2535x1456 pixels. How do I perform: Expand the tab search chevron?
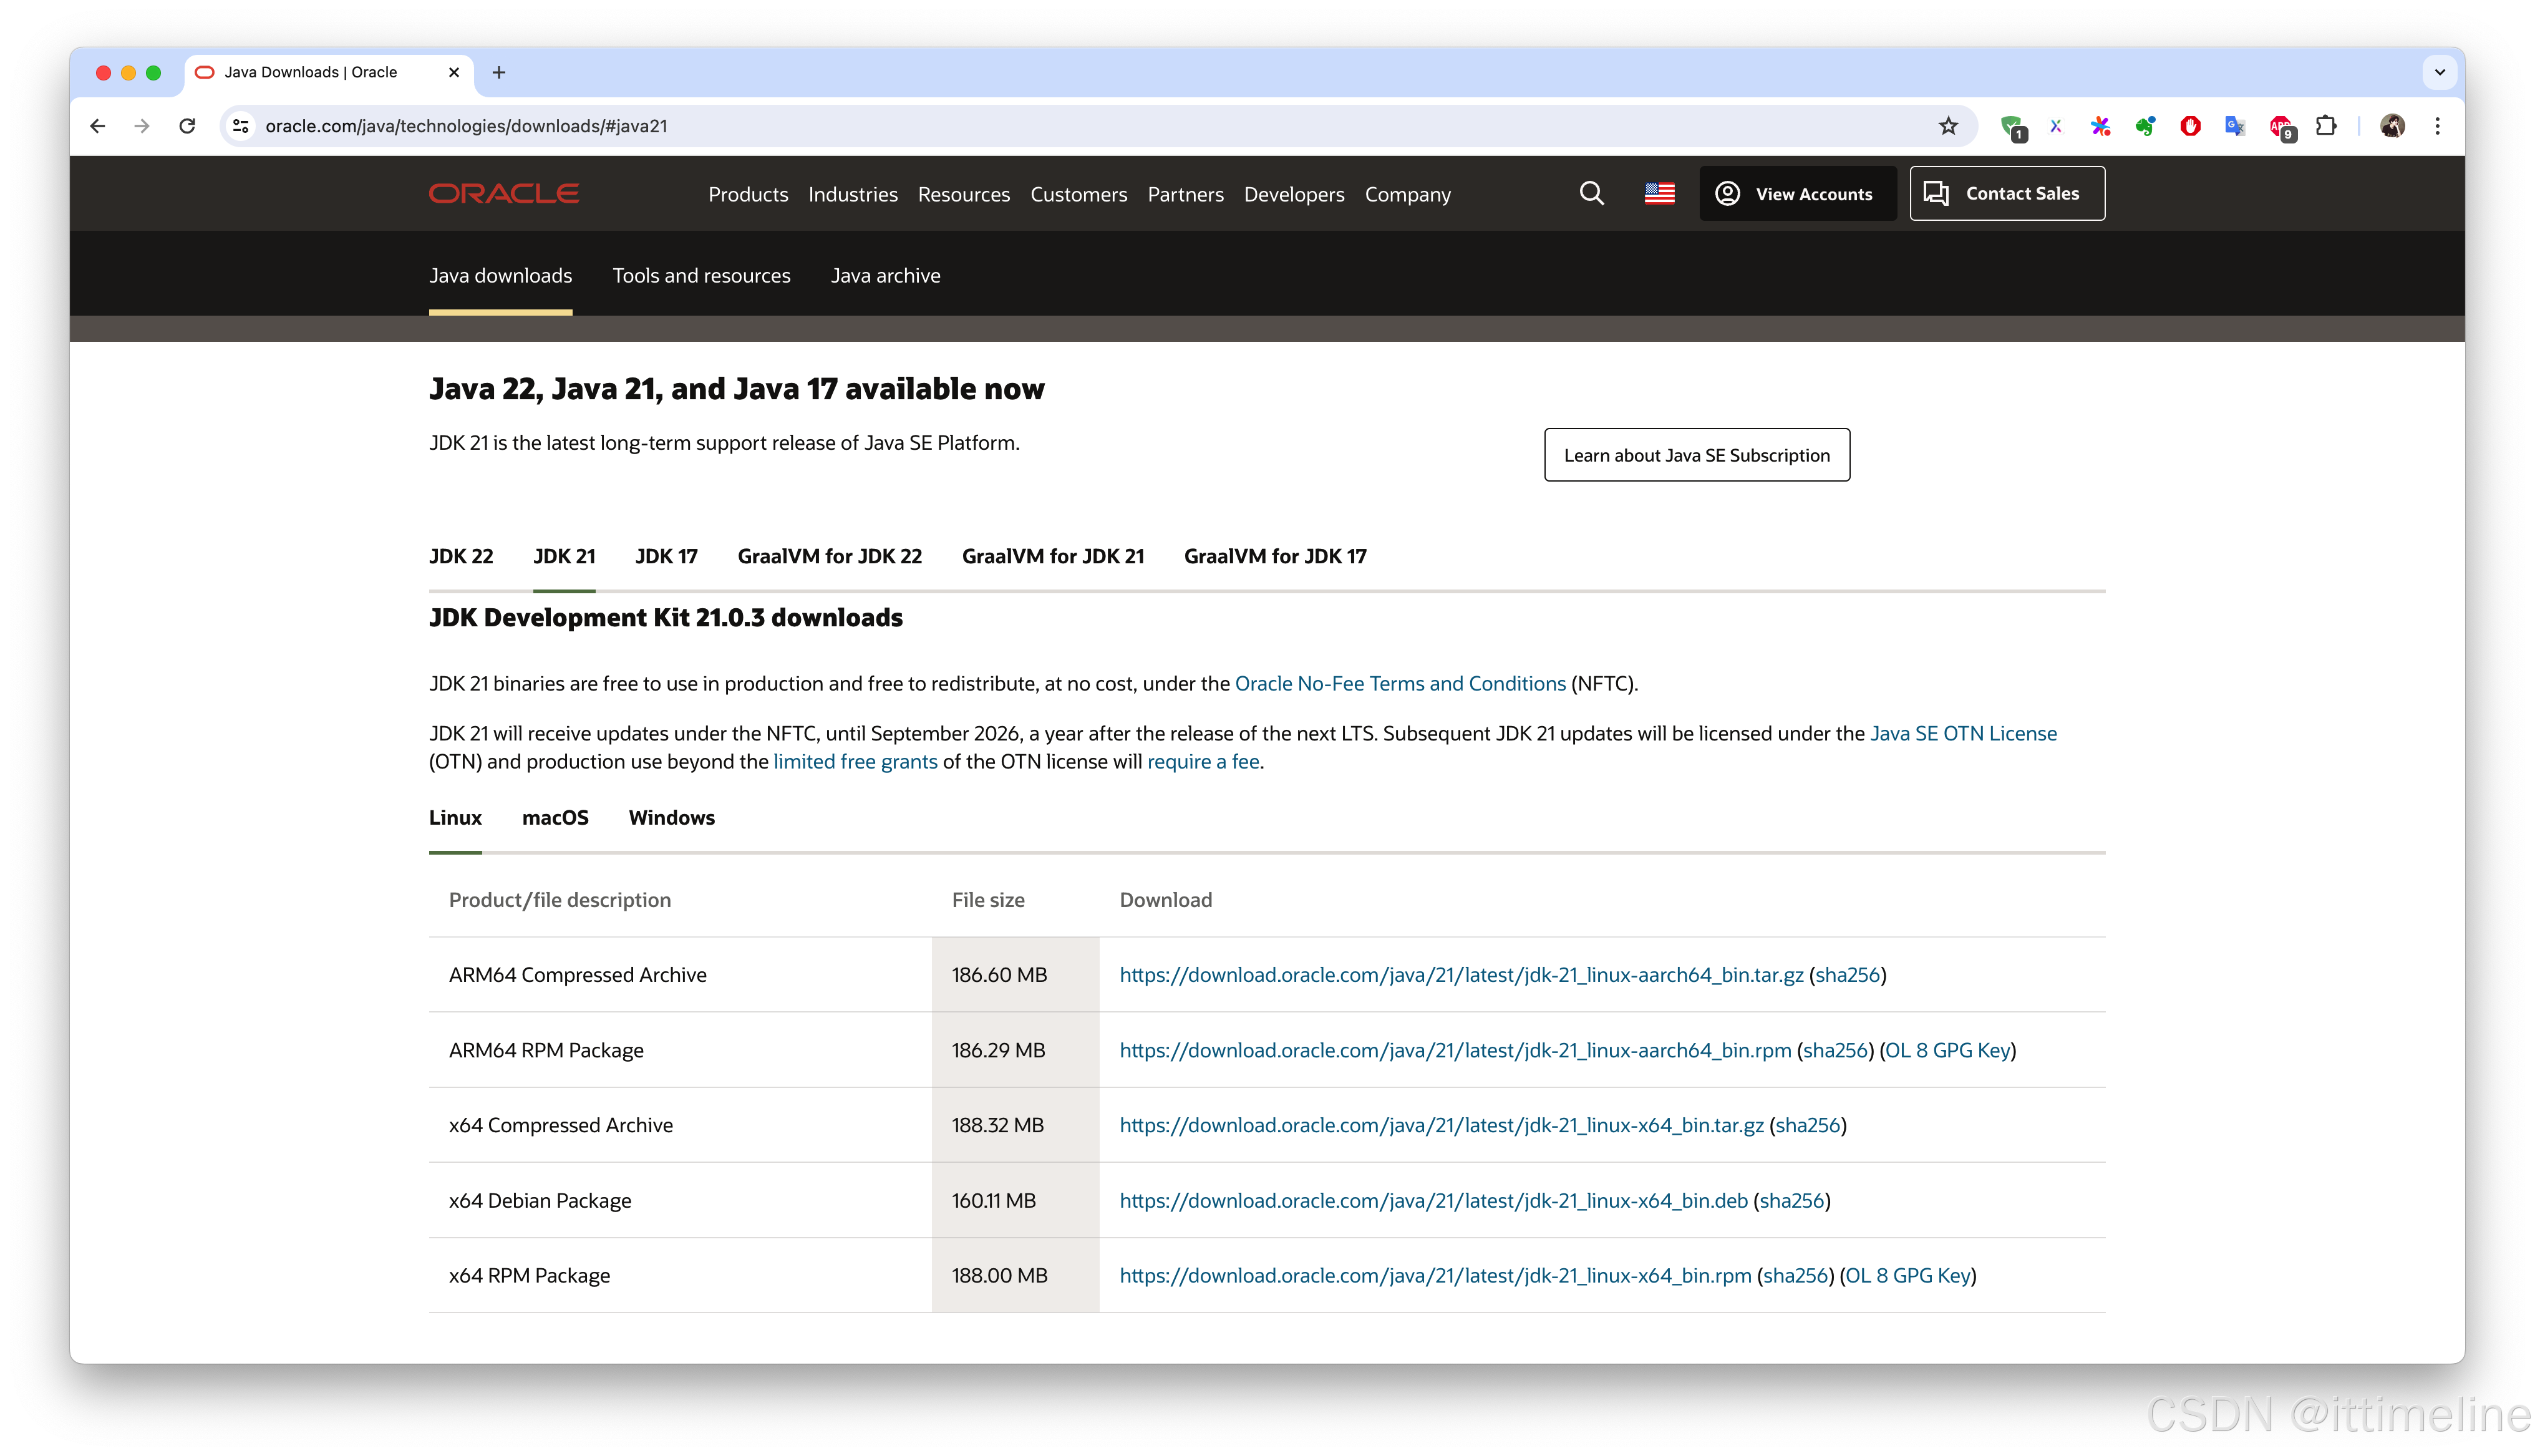point(2439,72)
